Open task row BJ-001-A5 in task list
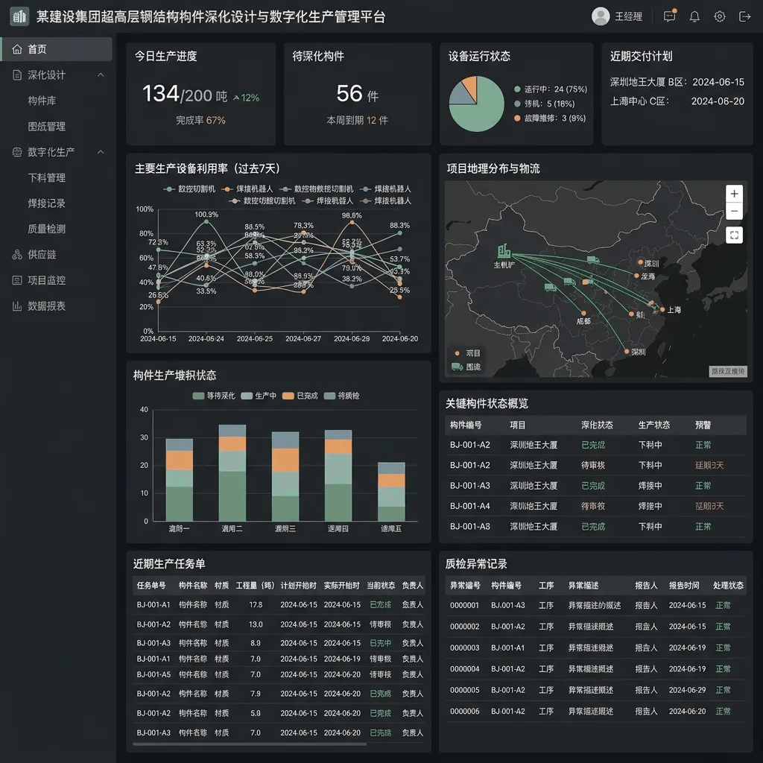Viewport: 763px width, 763px height. (x=279, y=674)
